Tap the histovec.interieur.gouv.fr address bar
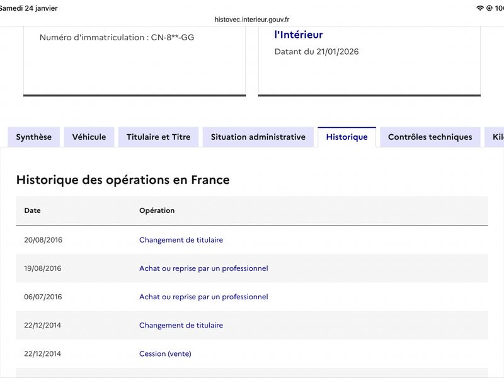504x378 pixels. point(252,20)
